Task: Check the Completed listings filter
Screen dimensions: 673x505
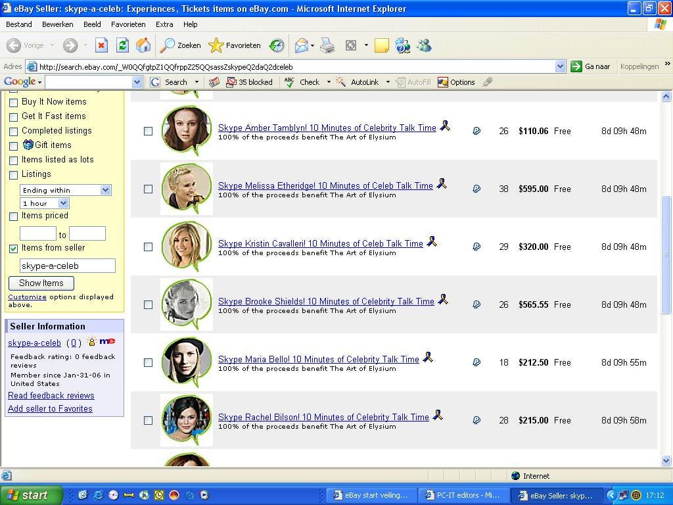Action: (14, 131)
